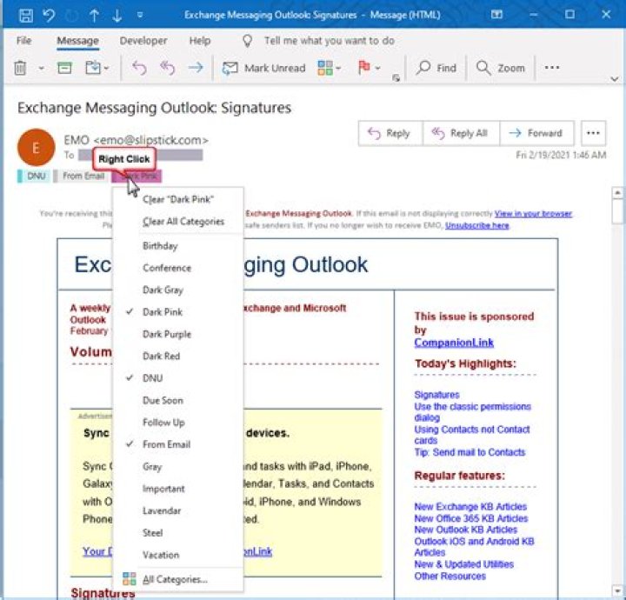Open the Categorize color squares dropdown

[x=330, y=68]
